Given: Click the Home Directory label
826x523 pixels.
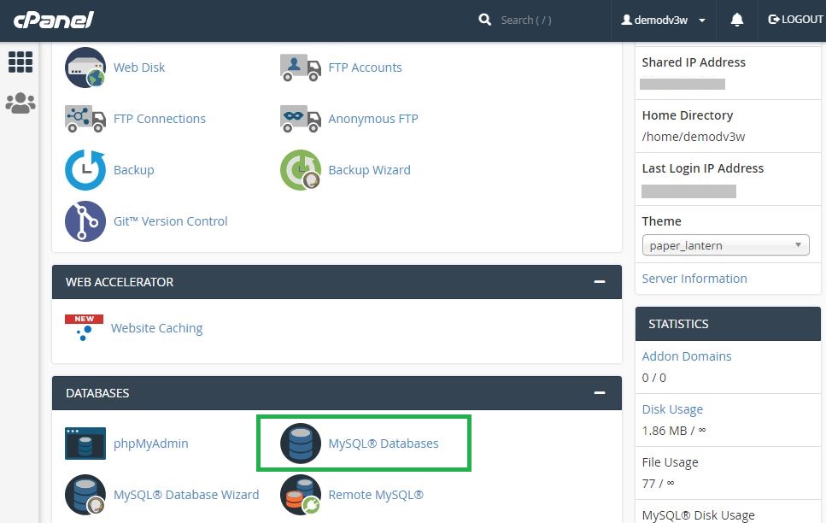Looking at the screenshot, I should 688,115.
